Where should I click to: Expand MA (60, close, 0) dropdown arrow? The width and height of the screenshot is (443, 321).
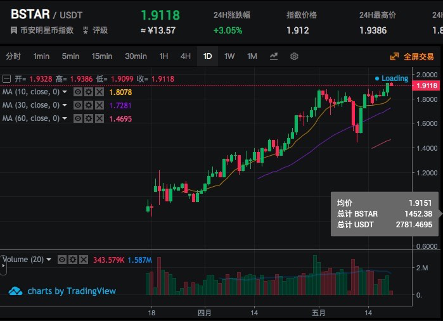click(x=65, y=118)
